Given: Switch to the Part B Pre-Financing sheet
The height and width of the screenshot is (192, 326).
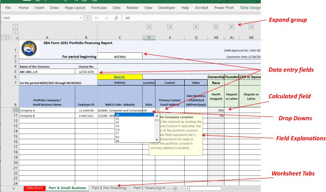Looking at the screenshot, I should point(109,188).
